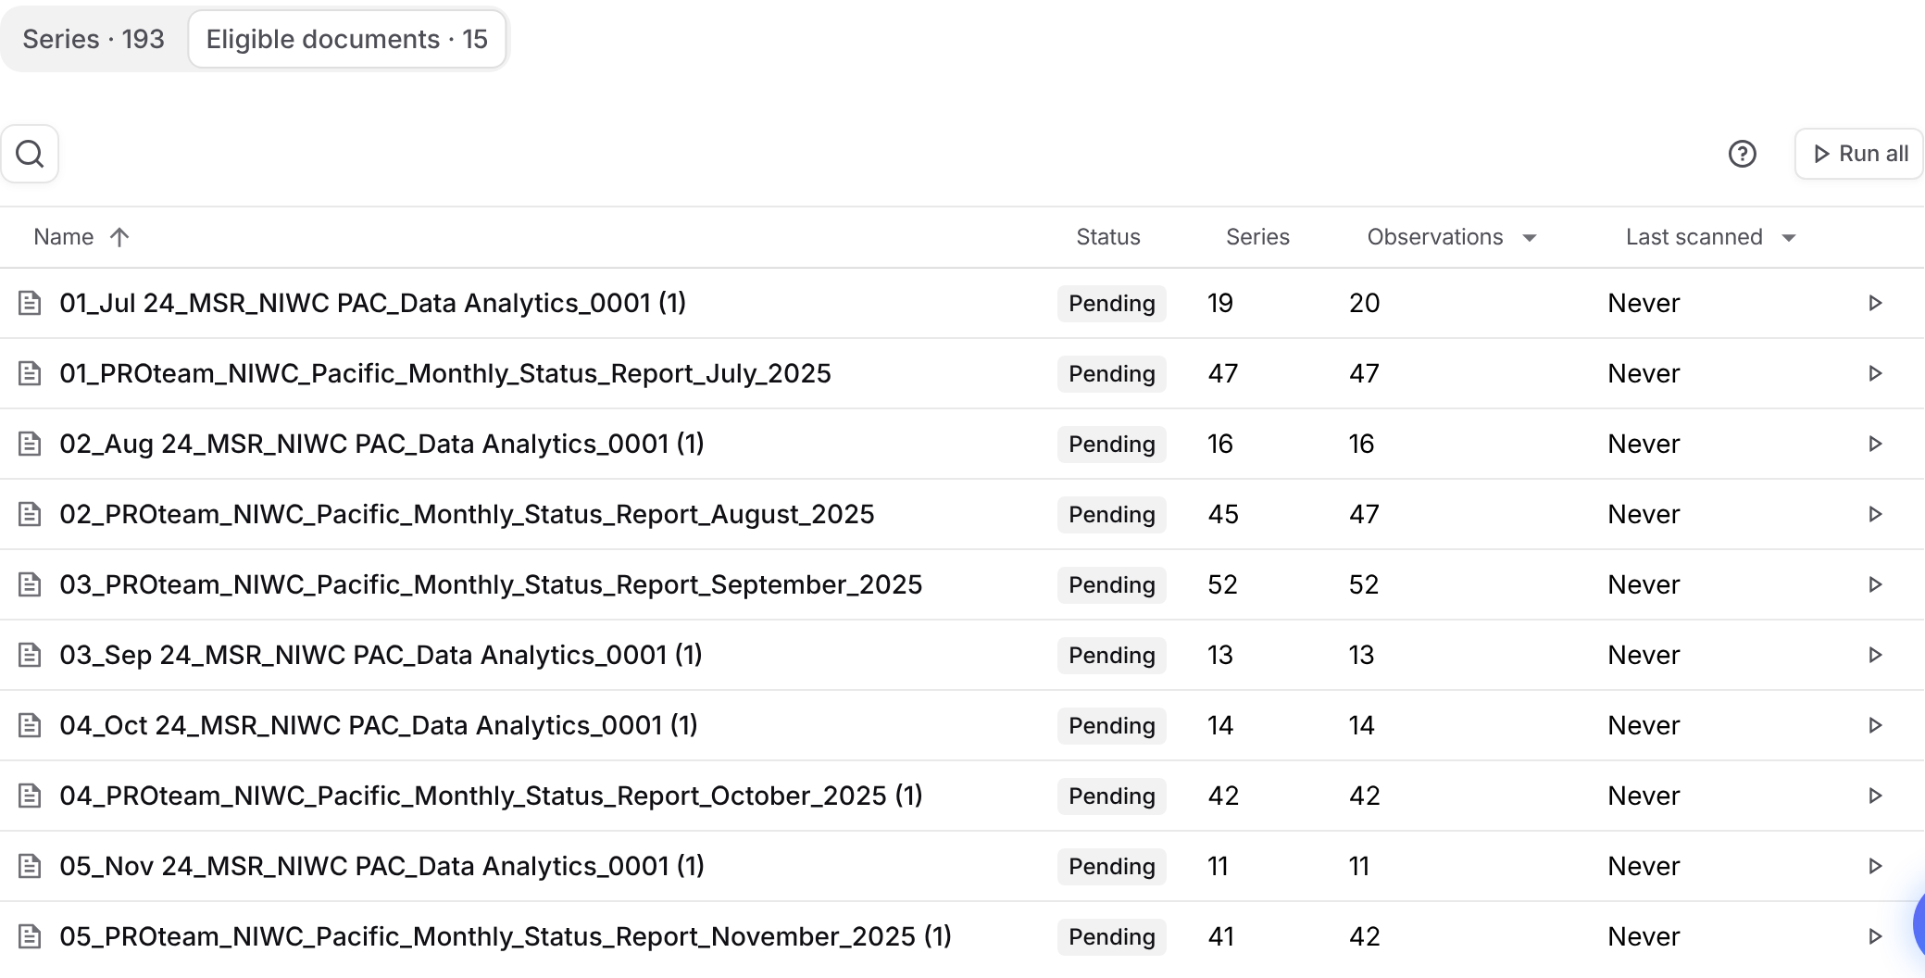Sort by the Name column header

tap(81, 237)
